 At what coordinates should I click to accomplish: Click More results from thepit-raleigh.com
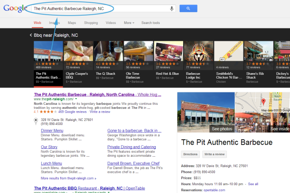[69, 178]
